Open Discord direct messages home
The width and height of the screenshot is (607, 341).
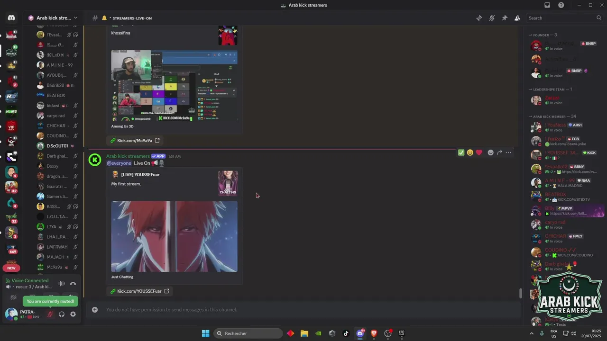[11, 18]
